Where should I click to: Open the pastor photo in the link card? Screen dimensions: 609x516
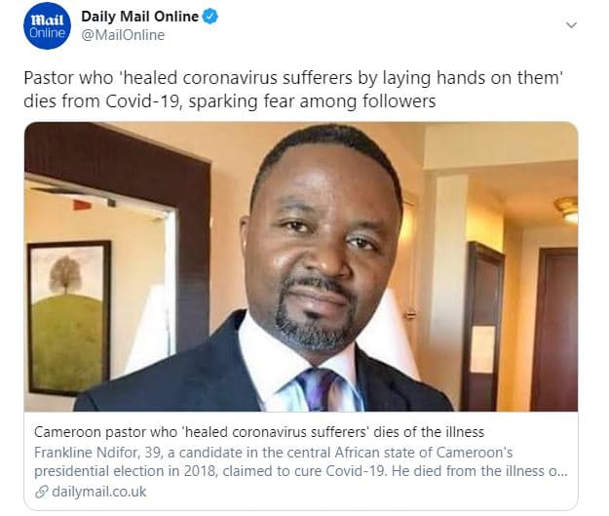[x=301, y=266]
